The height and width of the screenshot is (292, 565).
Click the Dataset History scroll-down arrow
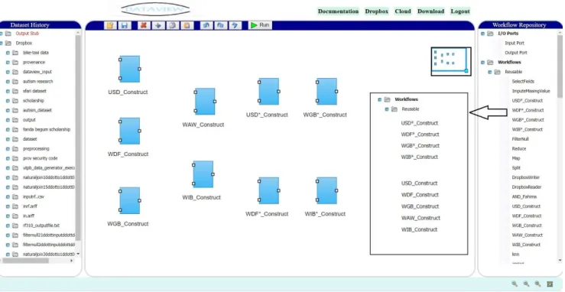click(x=78, y=254)
